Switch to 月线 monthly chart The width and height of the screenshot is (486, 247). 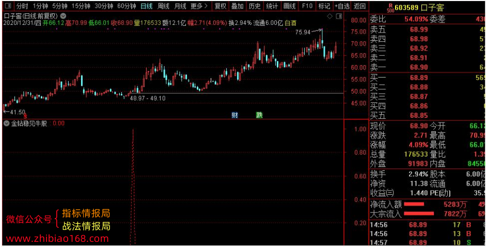[180, 6]
